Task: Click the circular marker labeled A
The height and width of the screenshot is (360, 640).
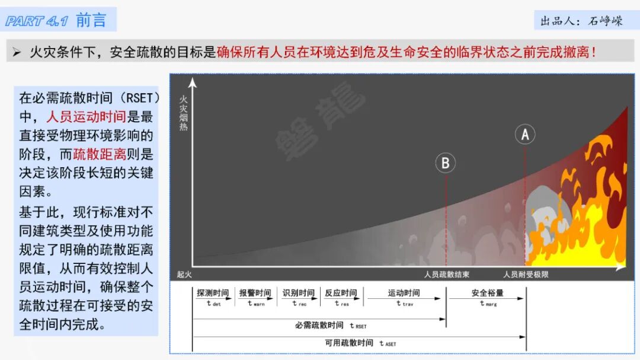Action: [524, 135]
